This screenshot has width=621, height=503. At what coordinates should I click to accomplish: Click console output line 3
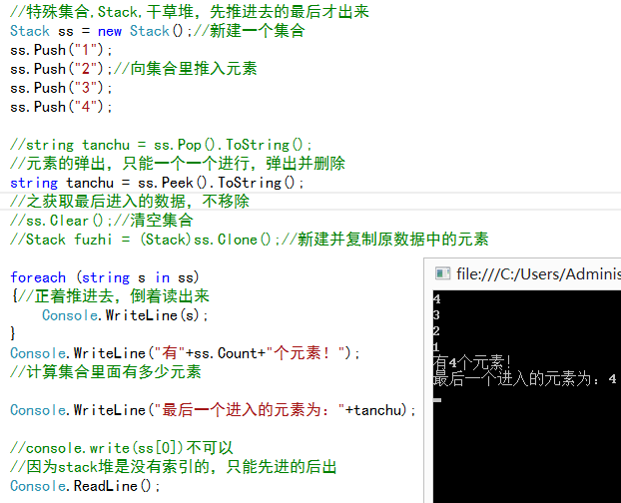[x=436, y=315]
